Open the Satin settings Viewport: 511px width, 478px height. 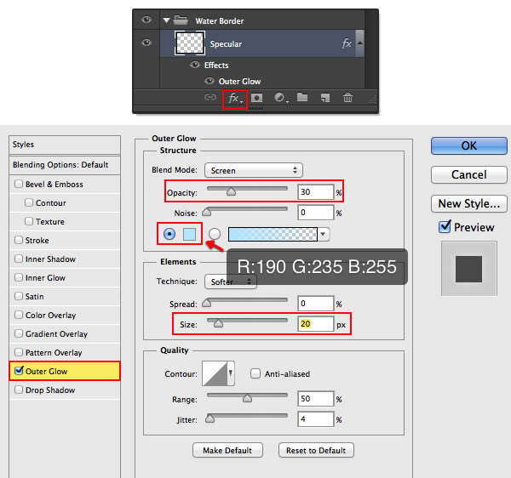coord(35,296)
